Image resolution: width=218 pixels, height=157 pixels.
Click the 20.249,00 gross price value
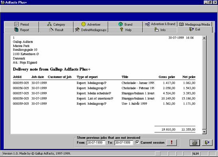click(x=168, y=98)
